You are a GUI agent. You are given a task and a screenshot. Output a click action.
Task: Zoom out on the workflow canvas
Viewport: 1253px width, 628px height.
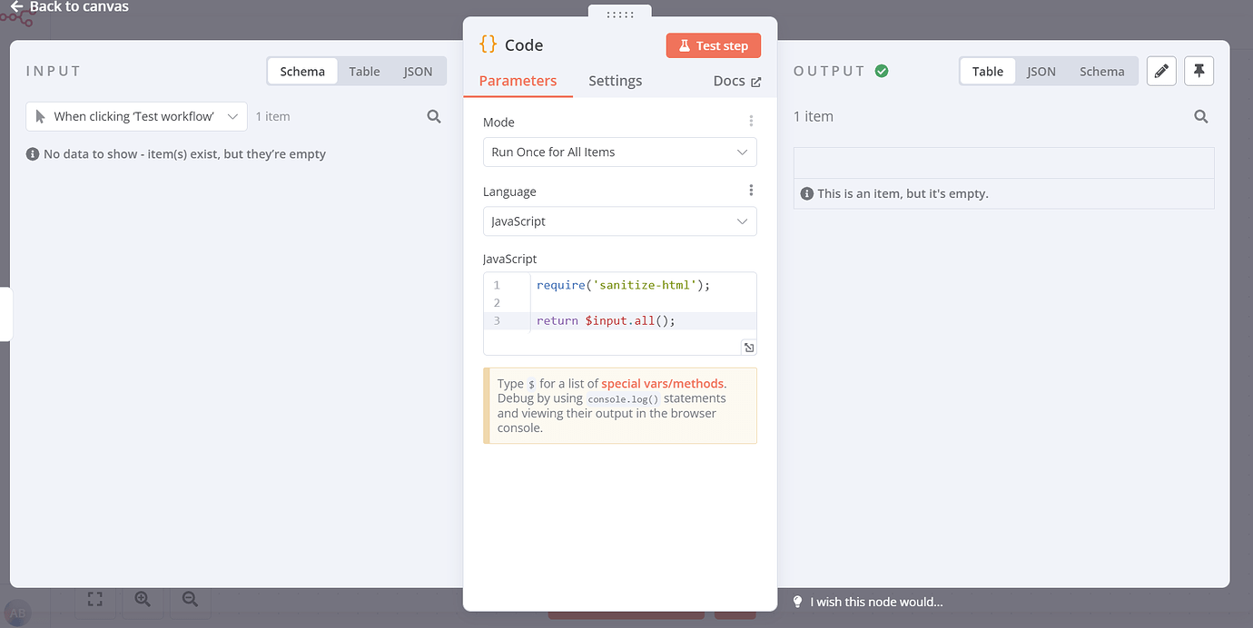(x=189, y=598)
